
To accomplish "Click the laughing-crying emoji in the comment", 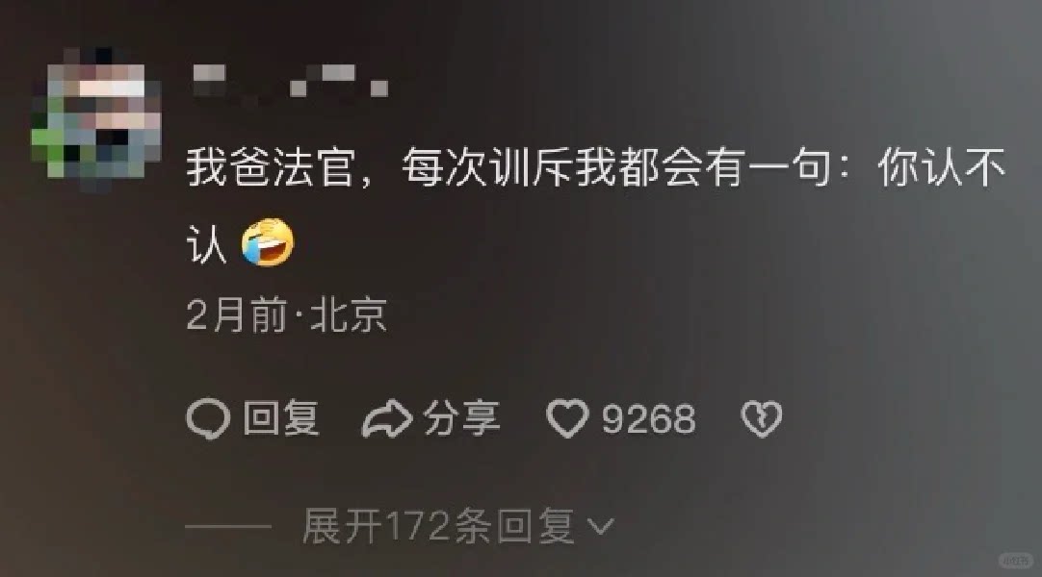I will tap(268, 242).
